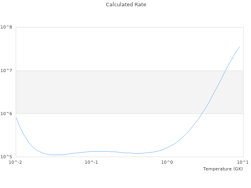Select the 10^-1 x-axis tick label

pos(91,162)
